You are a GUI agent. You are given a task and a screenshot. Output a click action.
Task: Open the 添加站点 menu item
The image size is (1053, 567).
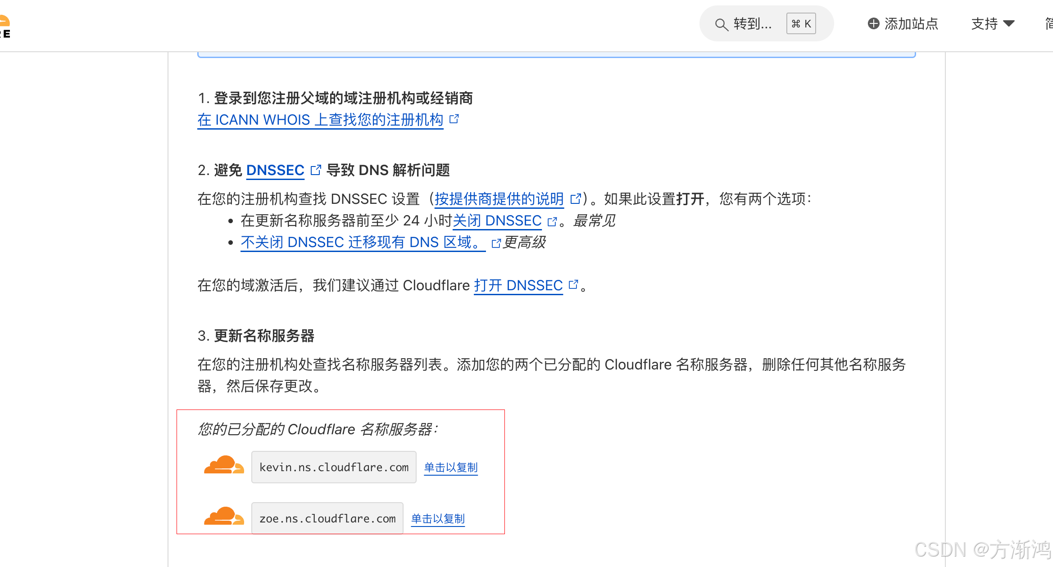click(x=911, y=23)
